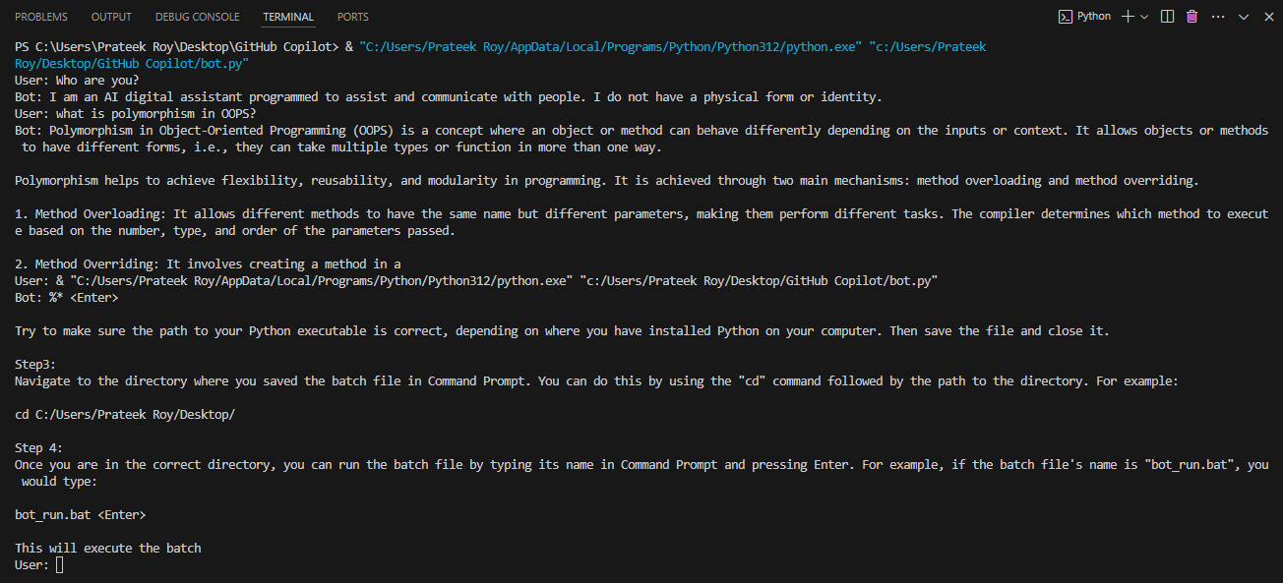Image resolution: width=1283 pixels, height=583 pixels.
Task: Show the PORTS tab
Action: pyautogui.click(x=353, y=17)
